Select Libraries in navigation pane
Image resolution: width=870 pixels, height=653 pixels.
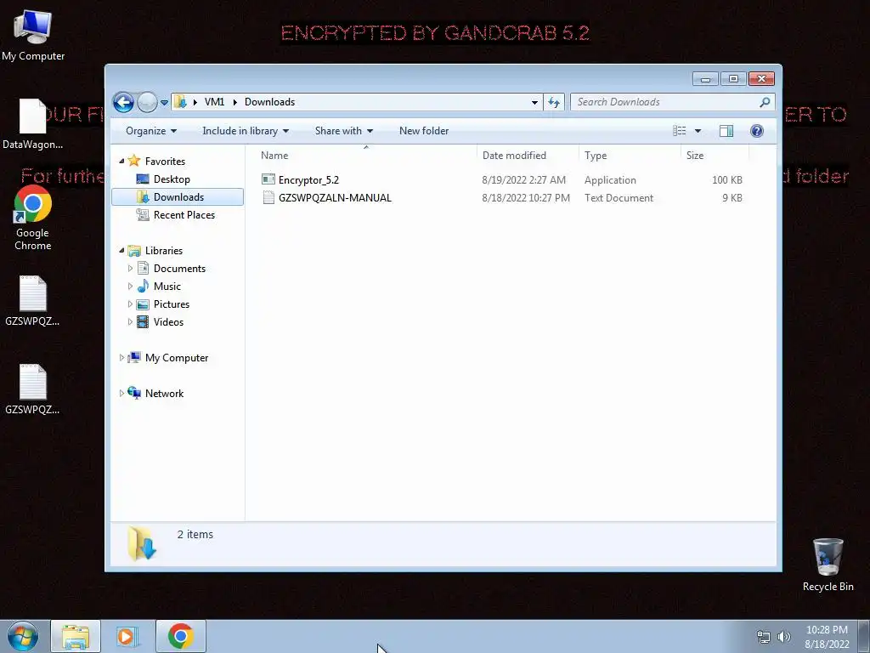(164, 251)
